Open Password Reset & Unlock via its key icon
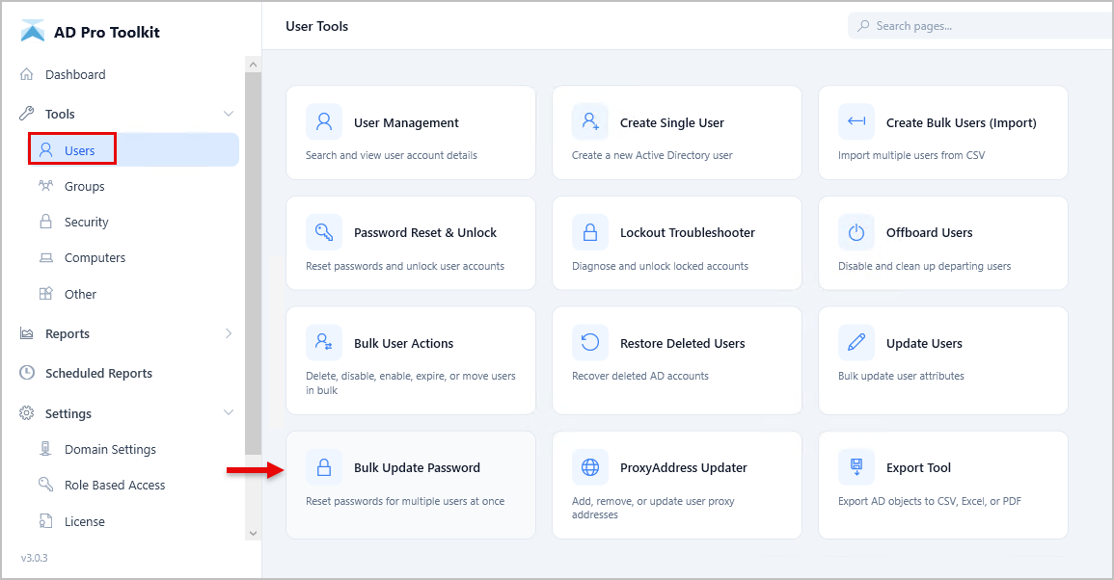The image size is (1114, 580). point(323,231)
